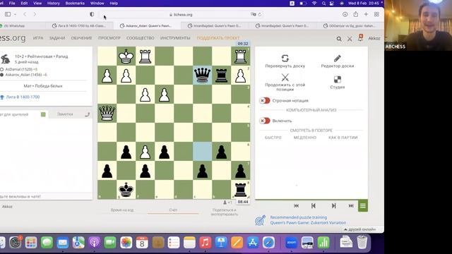Open Safari Bookmarks menu
The height and width of the screenshot is (254, 452).
75,3
